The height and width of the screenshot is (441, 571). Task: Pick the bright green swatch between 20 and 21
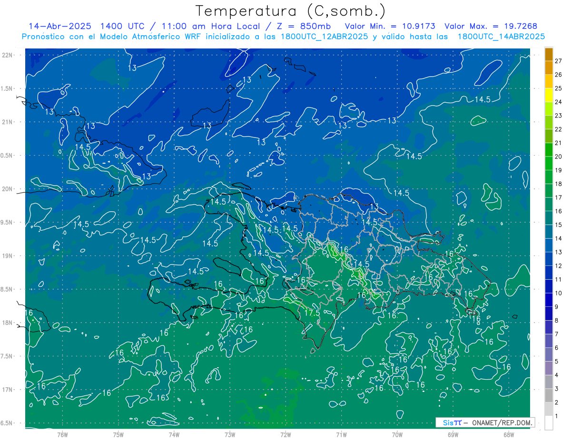(549, 150)
